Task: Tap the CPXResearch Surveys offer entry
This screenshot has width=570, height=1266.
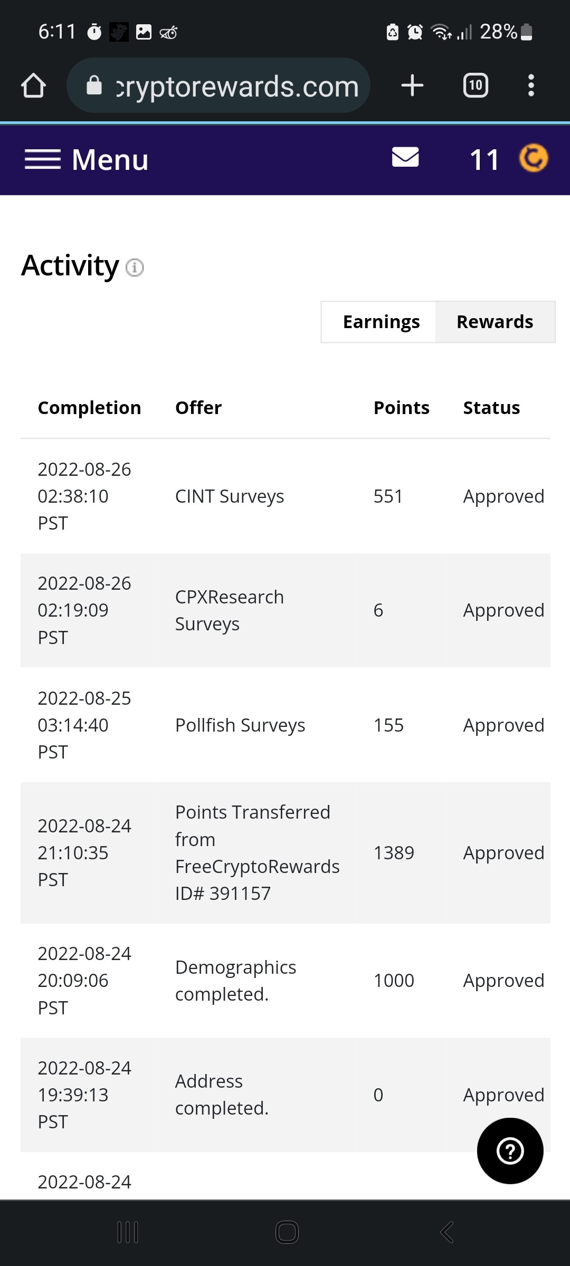Action: click(x=230, y=610)
